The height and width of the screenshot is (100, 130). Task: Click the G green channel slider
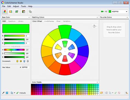[x=14, y=39]
